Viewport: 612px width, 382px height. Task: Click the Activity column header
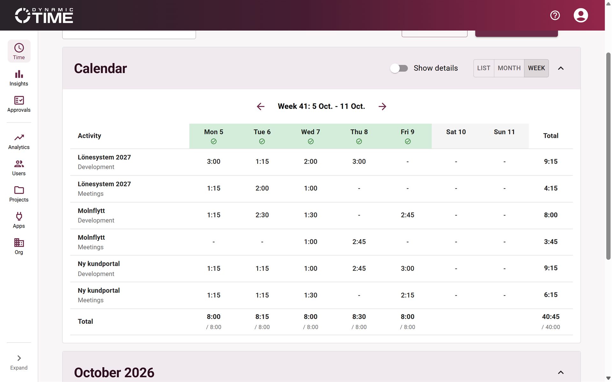click(x=89, y=136)
